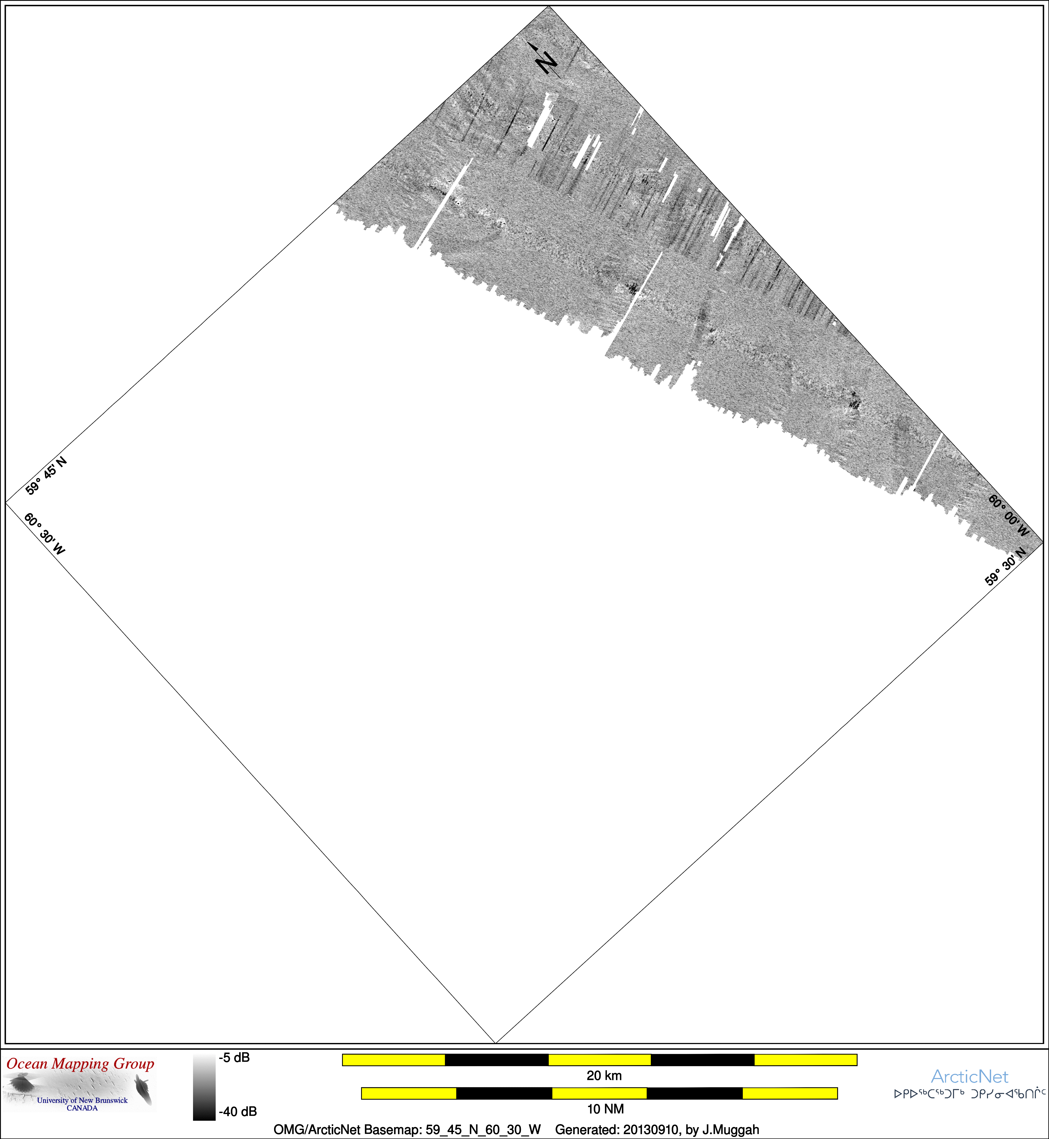Click the dark backscatter patch near mosaic center
1049x1139 pixels.
coord(632,288)
